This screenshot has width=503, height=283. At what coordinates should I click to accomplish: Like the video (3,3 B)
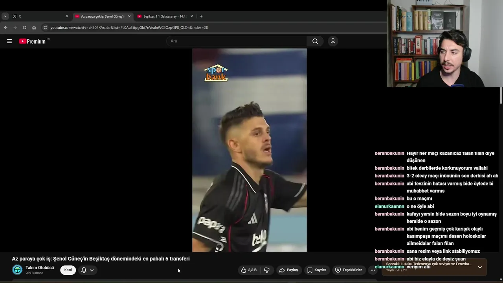(248, 270)
